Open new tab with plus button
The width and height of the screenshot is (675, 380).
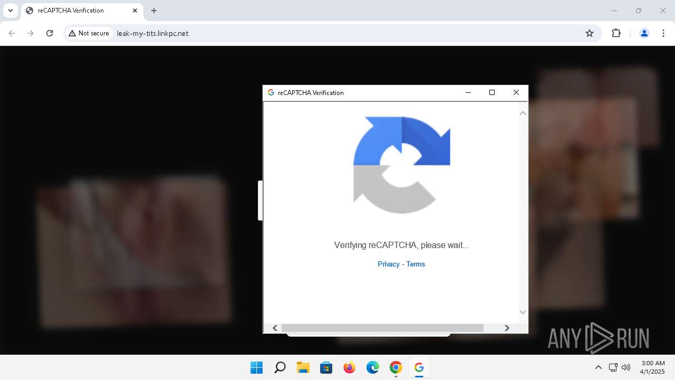pyautogui.click(x=154, y=11)
